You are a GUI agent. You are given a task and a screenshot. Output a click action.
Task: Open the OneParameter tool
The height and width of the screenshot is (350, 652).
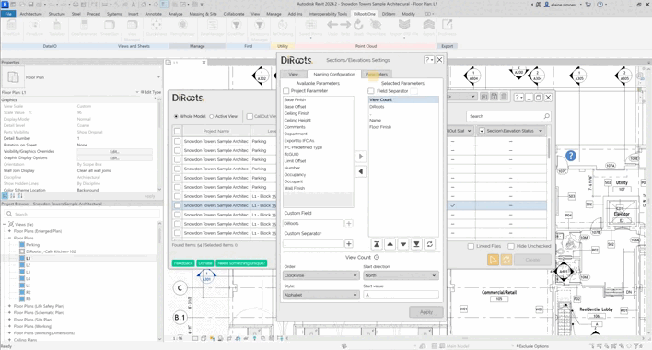[x=84, y=29]
